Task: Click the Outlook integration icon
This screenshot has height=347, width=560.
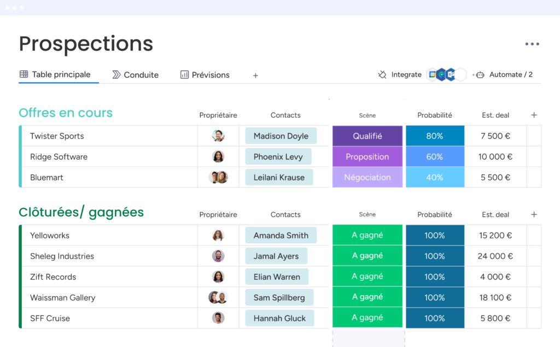Action: (x=451, y=74)
